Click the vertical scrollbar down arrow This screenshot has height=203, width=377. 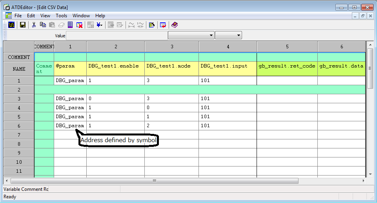pyautogui.click(x=370, y=174)
